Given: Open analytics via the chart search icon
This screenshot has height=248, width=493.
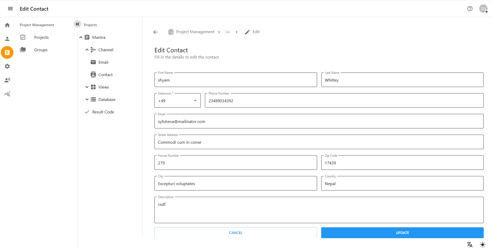Looking at the screenshot, I should [7, 94].
